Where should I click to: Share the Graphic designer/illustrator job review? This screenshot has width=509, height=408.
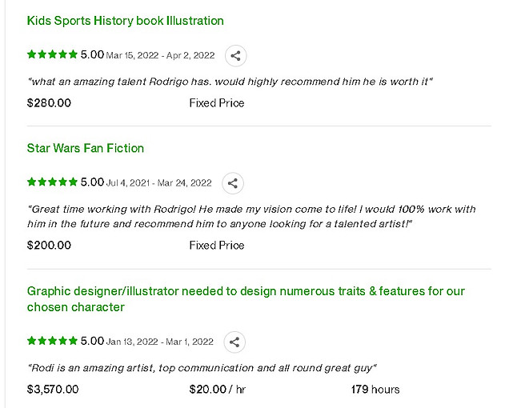234,342
